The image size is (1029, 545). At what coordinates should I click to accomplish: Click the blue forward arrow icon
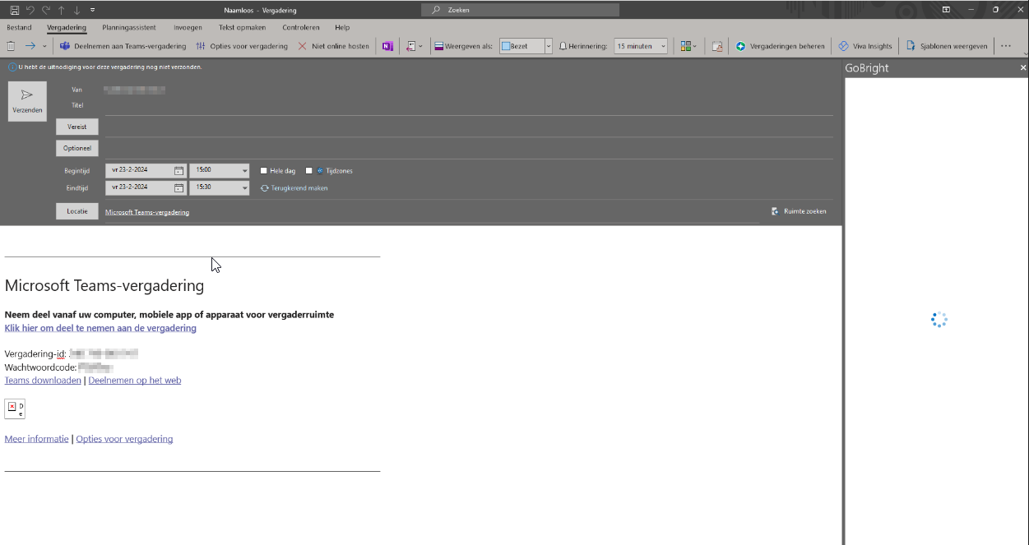tap(30, 46)
